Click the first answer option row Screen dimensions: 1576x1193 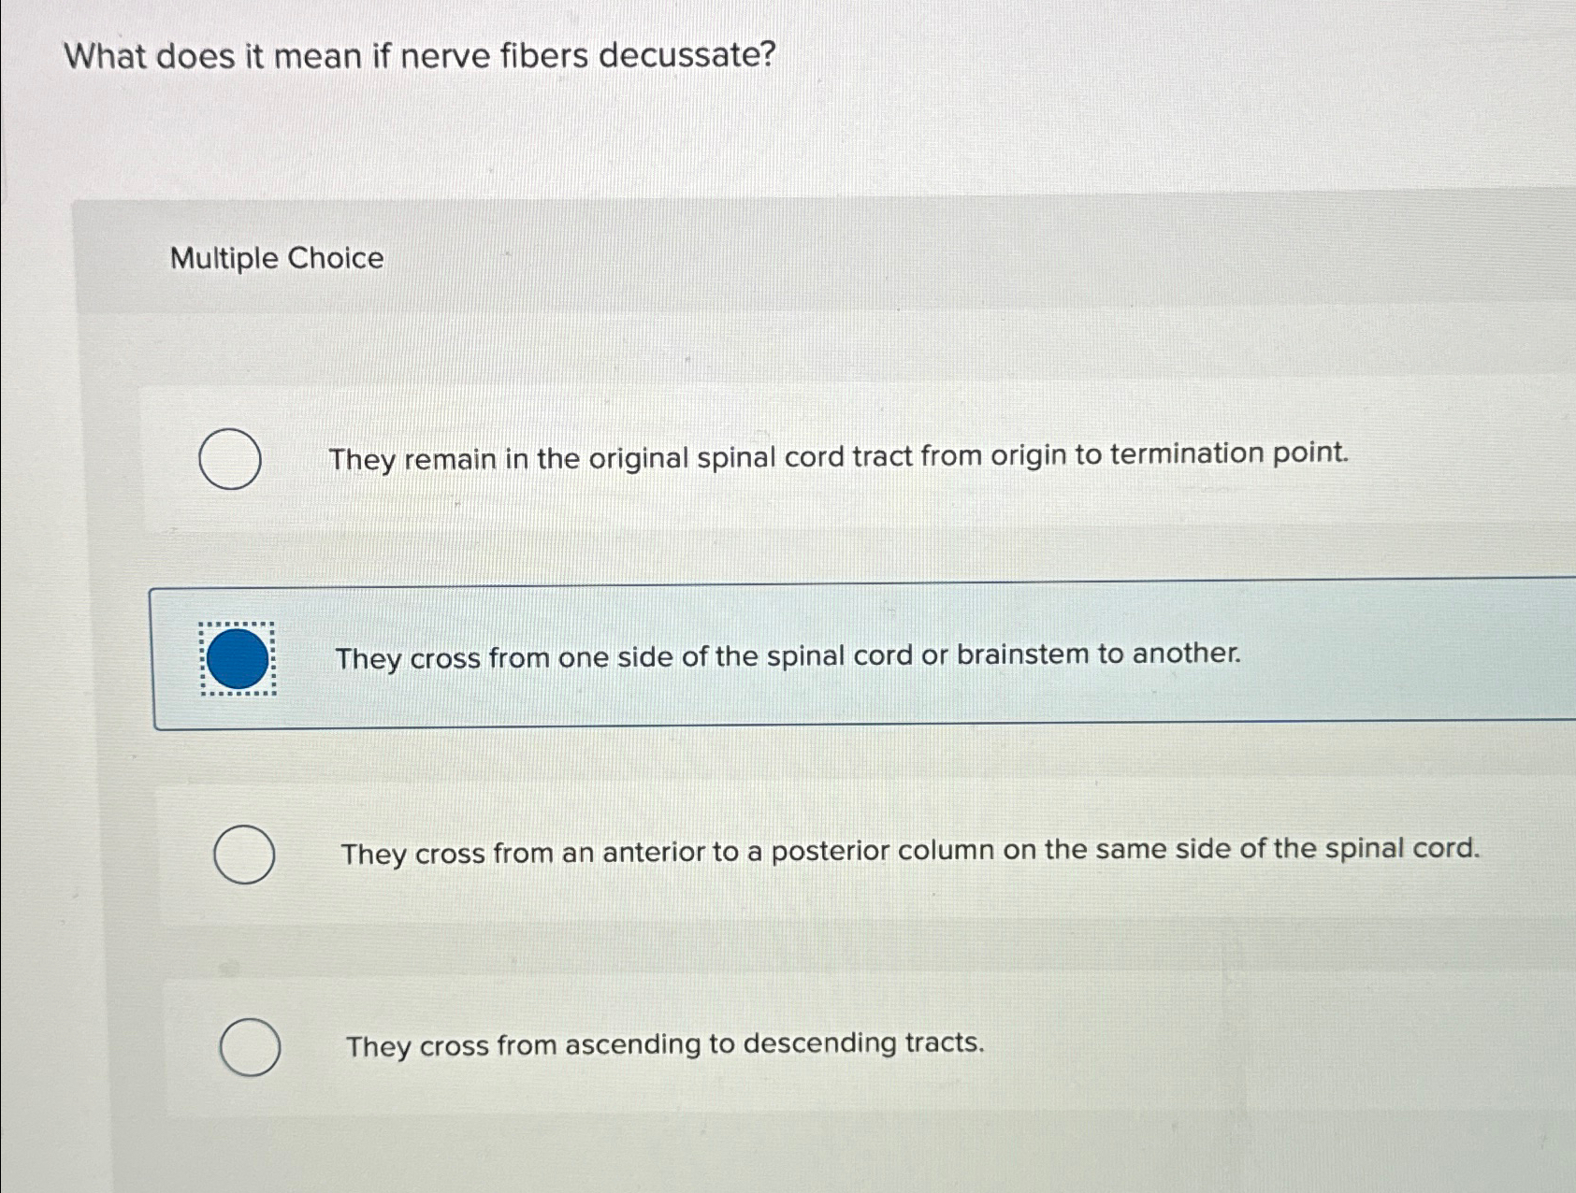(x=842, y=459)
